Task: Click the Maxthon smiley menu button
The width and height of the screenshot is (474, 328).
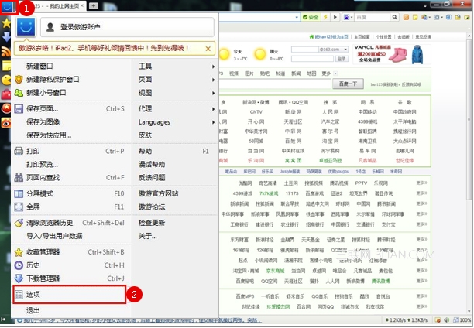Action: coord(7,6)
